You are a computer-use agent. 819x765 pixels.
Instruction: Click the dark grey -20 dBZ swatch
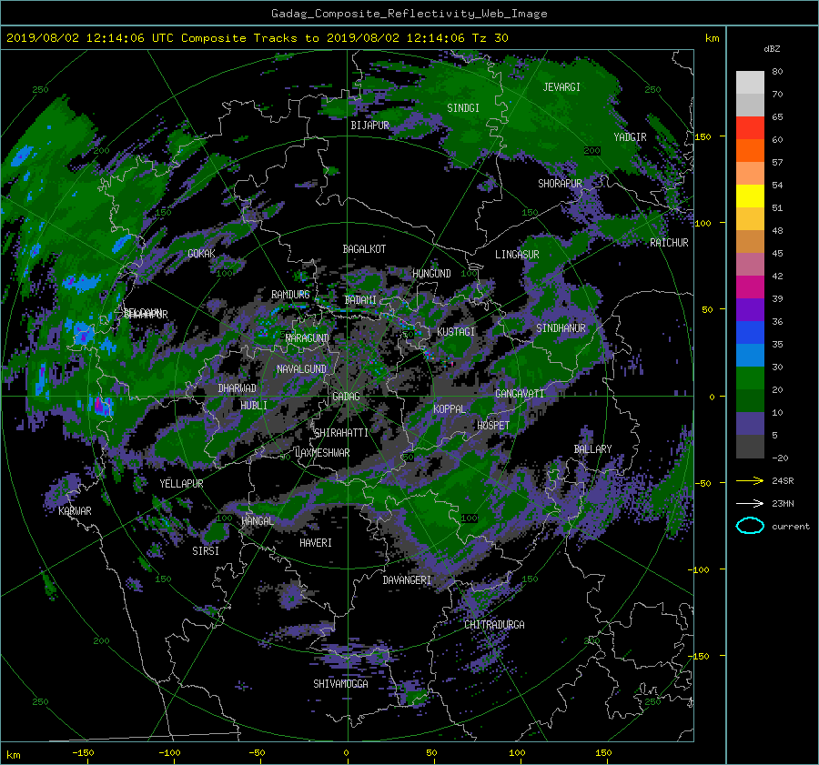(x=750, y=447)
